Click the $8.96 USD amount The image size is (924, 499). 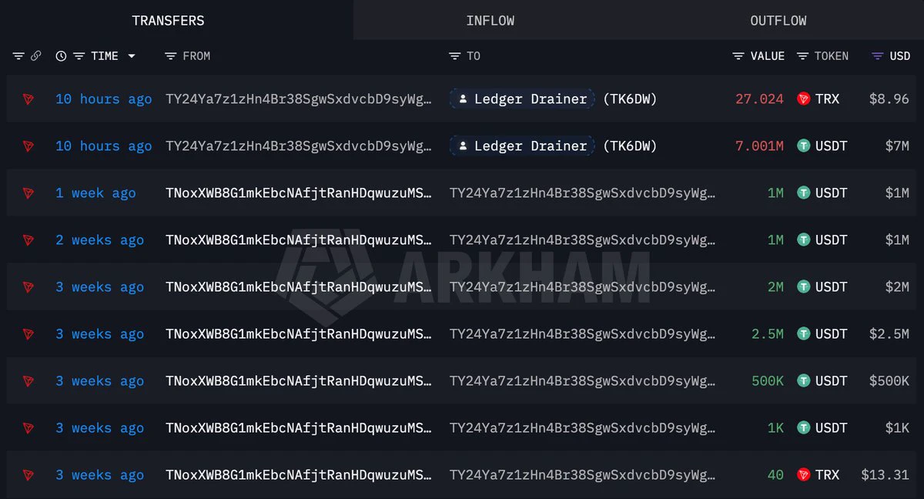[x=889, y=99]
